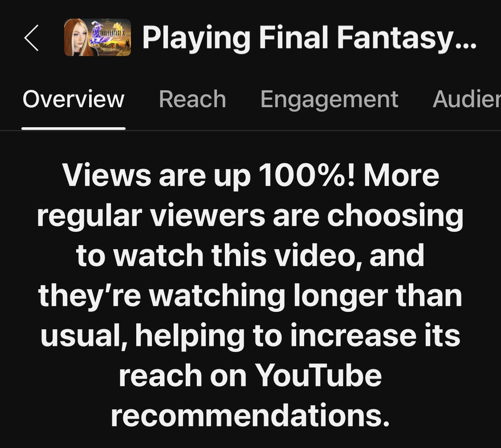
Task: Select the Overview tab
Action: pyautogui.click(x=74, y=99)
